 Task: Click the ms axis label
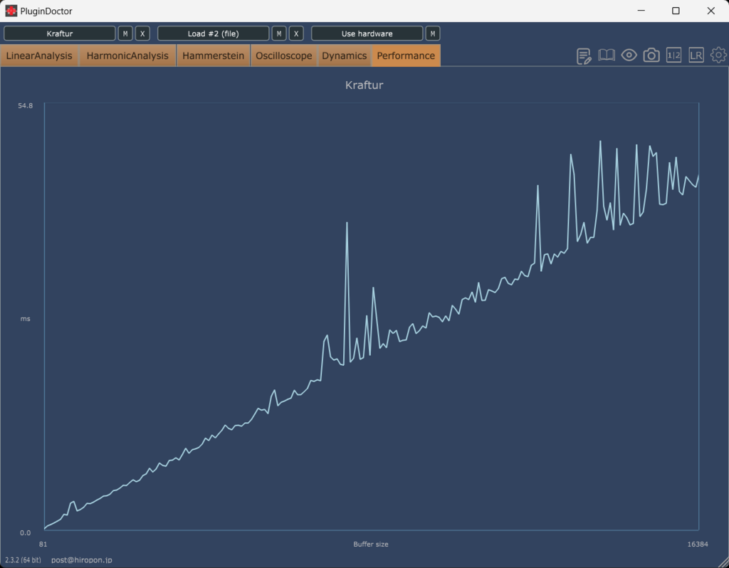pos(25,319)
